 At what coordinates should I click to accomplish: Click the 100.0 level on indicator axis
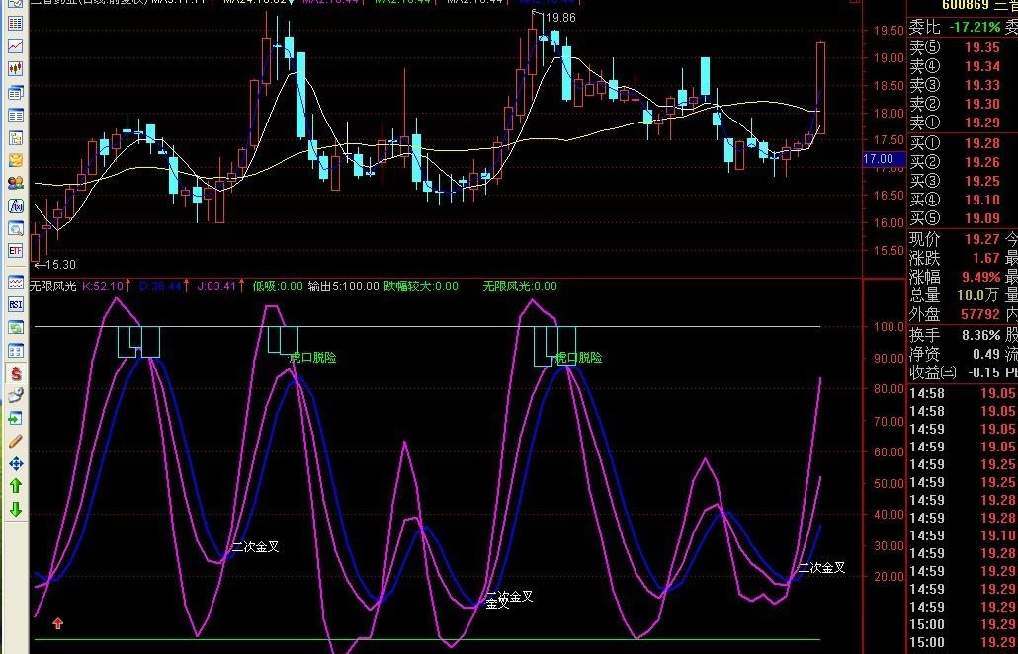click(x=889, y=326)
